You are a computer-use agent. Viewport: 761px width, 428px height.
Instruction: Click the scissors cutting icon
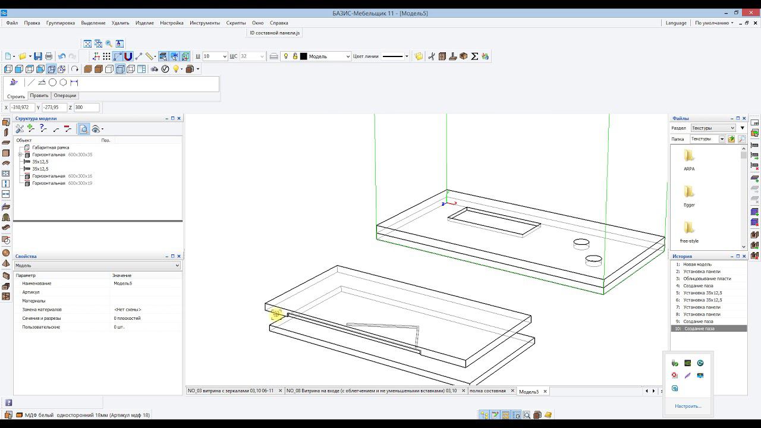point(432,56)
